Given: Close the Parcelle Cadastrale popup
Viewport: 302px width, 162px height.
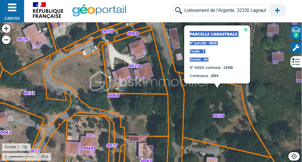Looking at the screenshot, I should 246,30.
